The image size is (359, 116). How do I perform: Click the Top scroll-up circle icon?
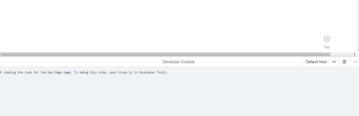[x=327, y=39]
